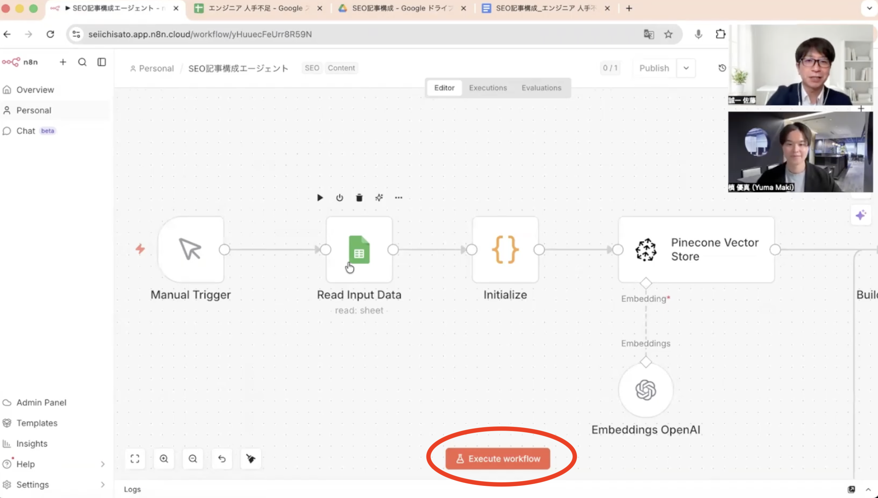Viewport: 878px width, 498px height.
Task: Switch to the Evaluations tab
Action: [x=541, y=88]
